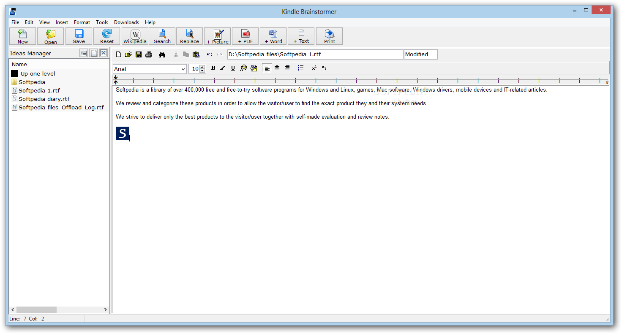622x334 pixels.
Task: Open the Wikipedia lookup tool
Action: click(x=135, y=36)
